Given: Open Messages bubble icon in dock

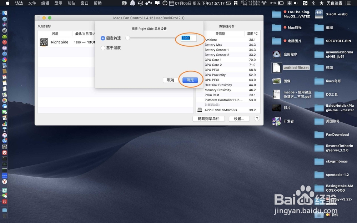Looking at the screenshot, I should click(x=5, y=106).
